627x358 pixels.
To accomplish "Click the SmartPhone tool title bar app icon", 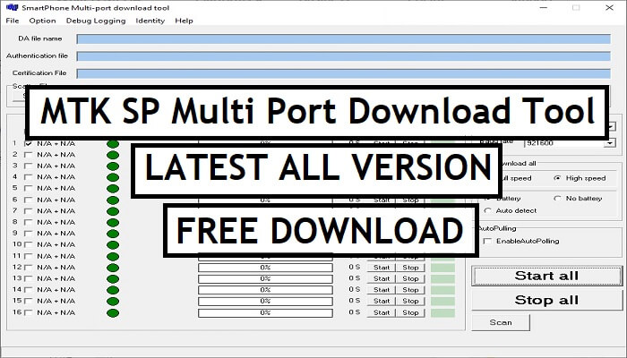I will click(x=12, y=7).
